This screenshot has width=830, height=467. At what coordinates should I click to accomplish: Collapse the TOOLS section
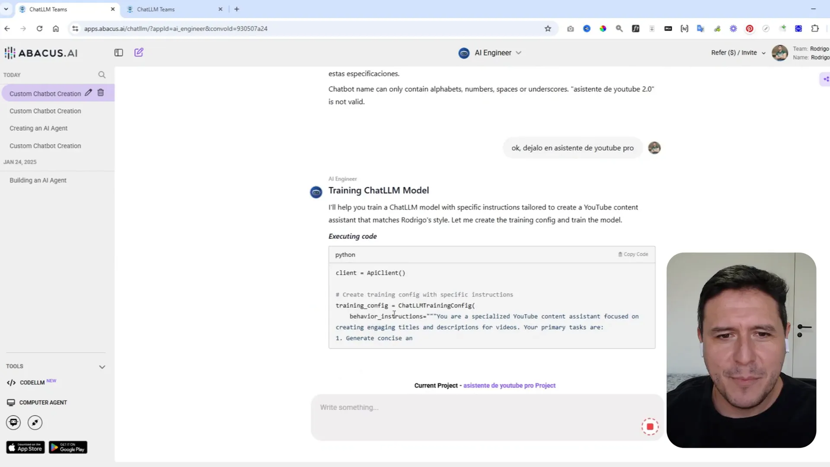pos(102,366)
